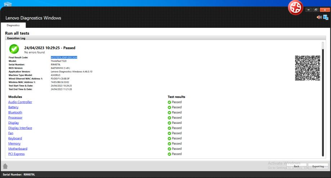Viewport: 331px width, 178px height.
Task: Click the Passed status icon for Audio Controller
Action: (x=169, y=102)
